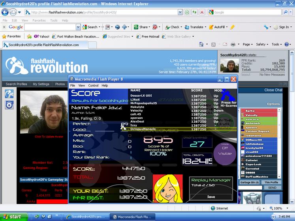This screenshot has height=221, width=295.
Task: Click the Print icon in command bar
Action: [233, 44]
